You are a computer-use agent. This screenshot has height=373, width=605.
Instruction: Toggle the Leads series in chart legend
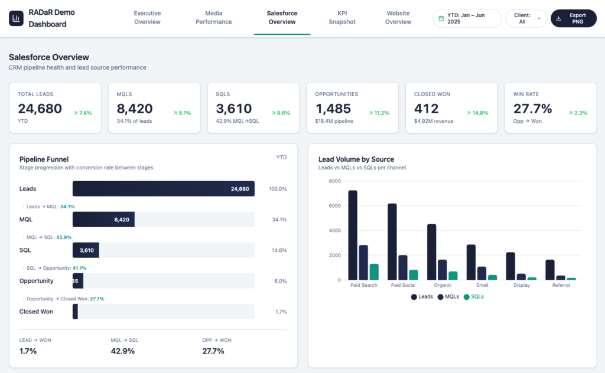[x=422, y=297]
